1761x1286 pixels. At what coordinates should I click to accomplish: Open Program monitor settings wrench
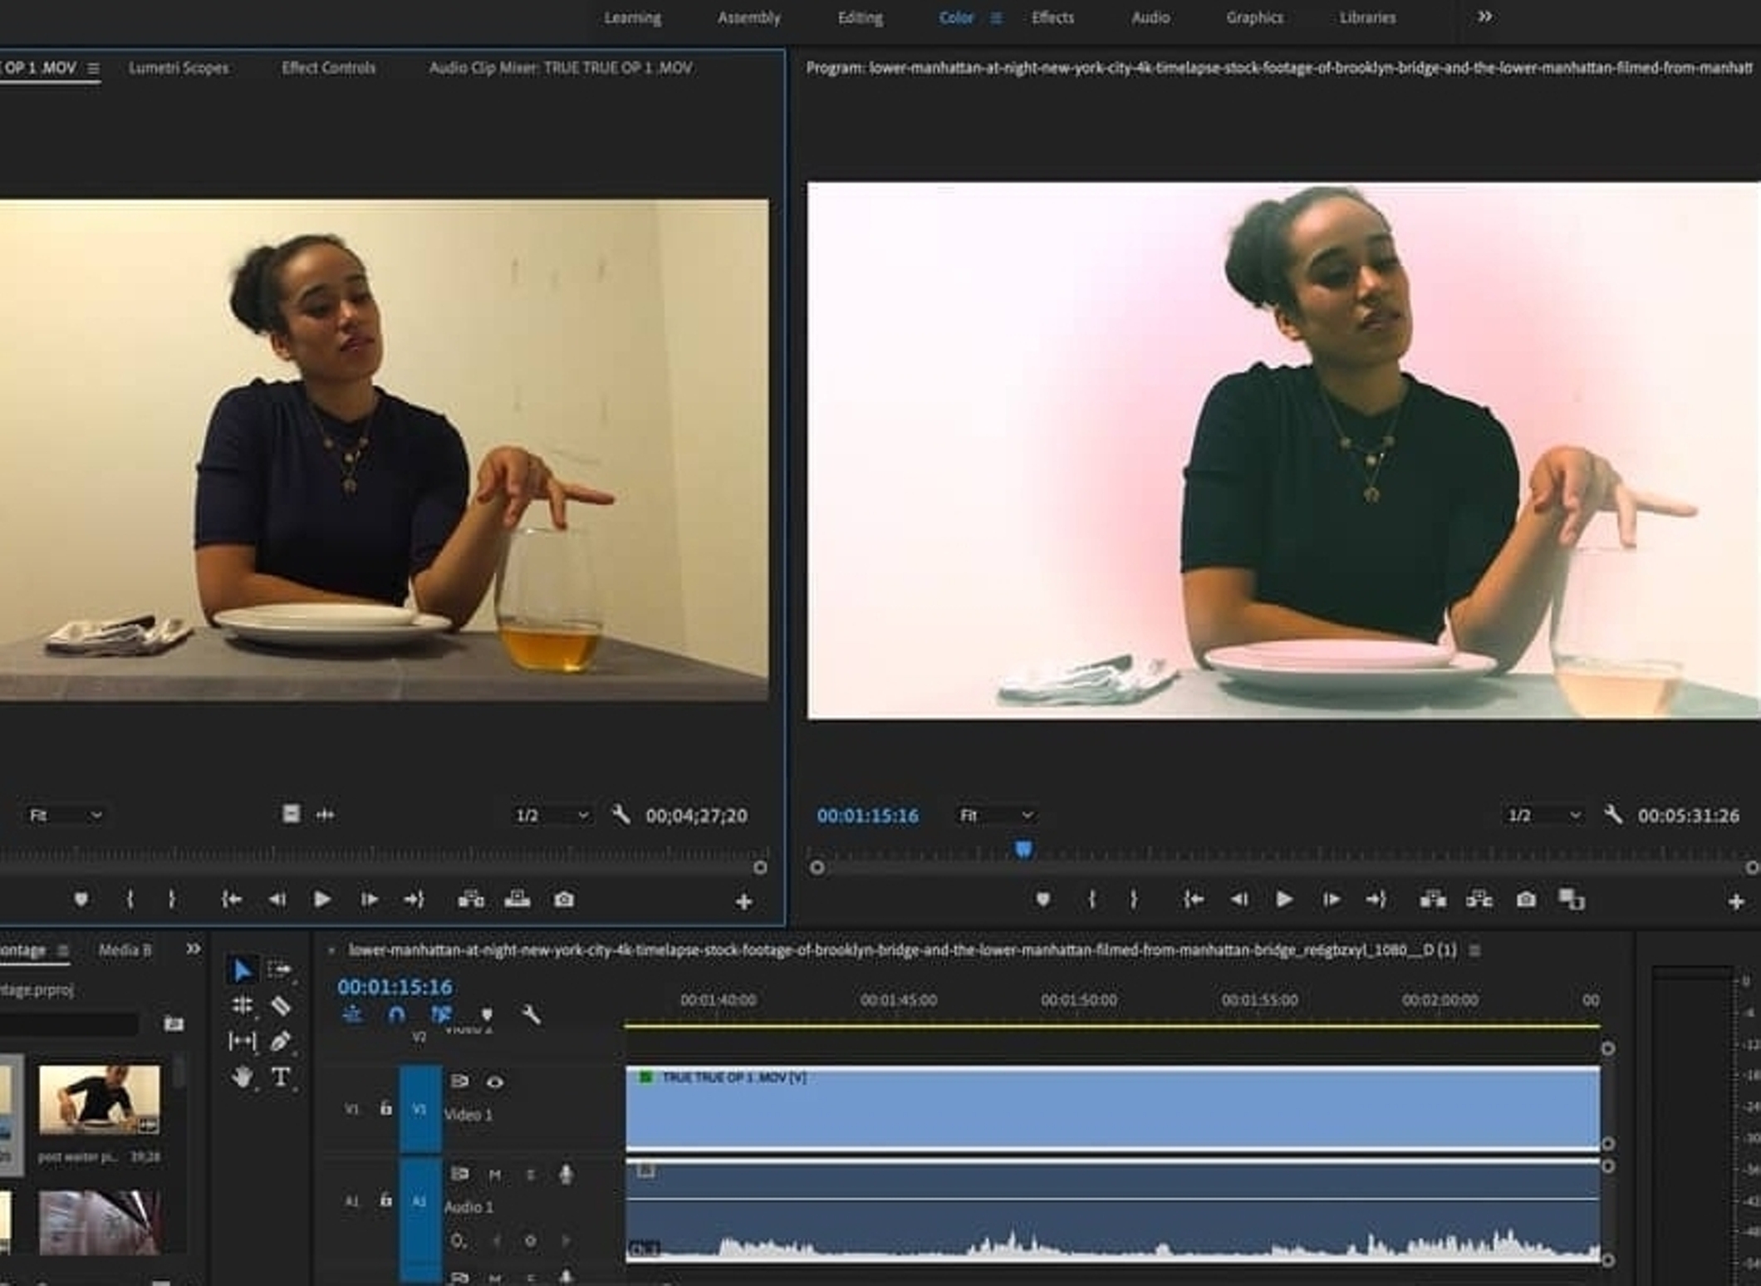tap(1613, 815)
